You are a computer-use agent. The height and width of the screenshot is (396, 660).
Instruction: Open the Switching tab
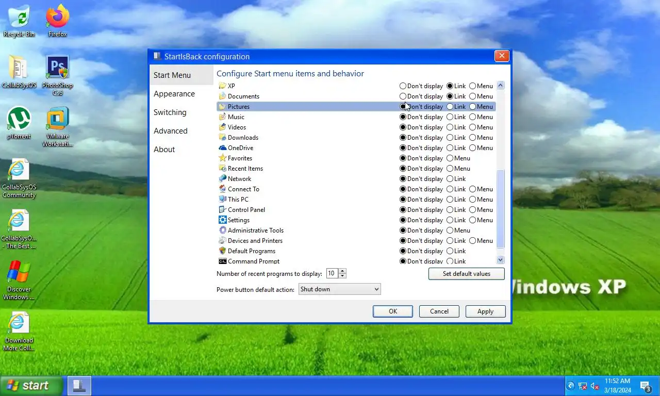coord(170,112)
